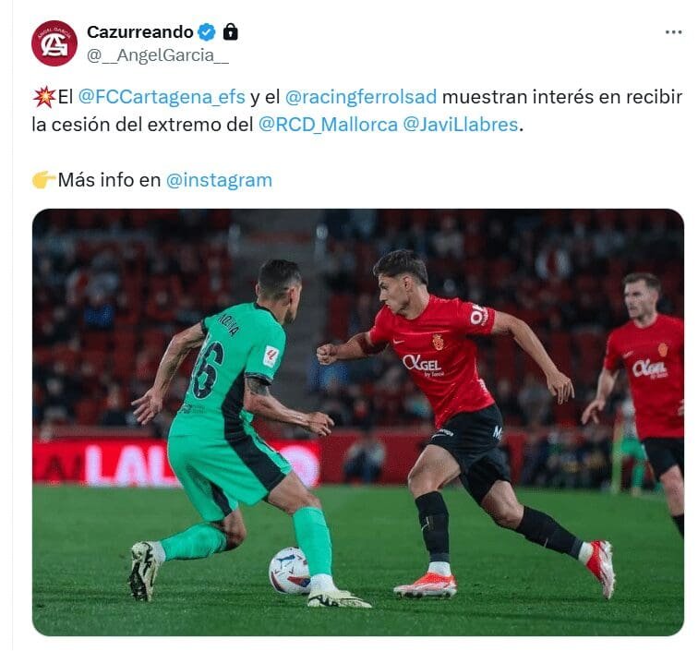Follow the @RCD_Mallorca mention link
698x651 pixels.
tap(328, 126)
